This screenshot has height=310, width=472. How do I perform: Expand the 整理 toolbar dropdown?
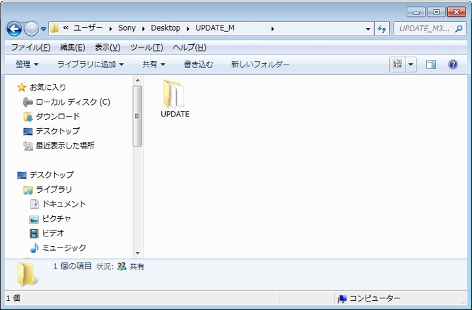27,64
